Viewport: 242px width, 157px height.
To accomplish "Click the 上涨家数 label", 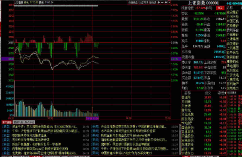I will click(x=210, y=63).
